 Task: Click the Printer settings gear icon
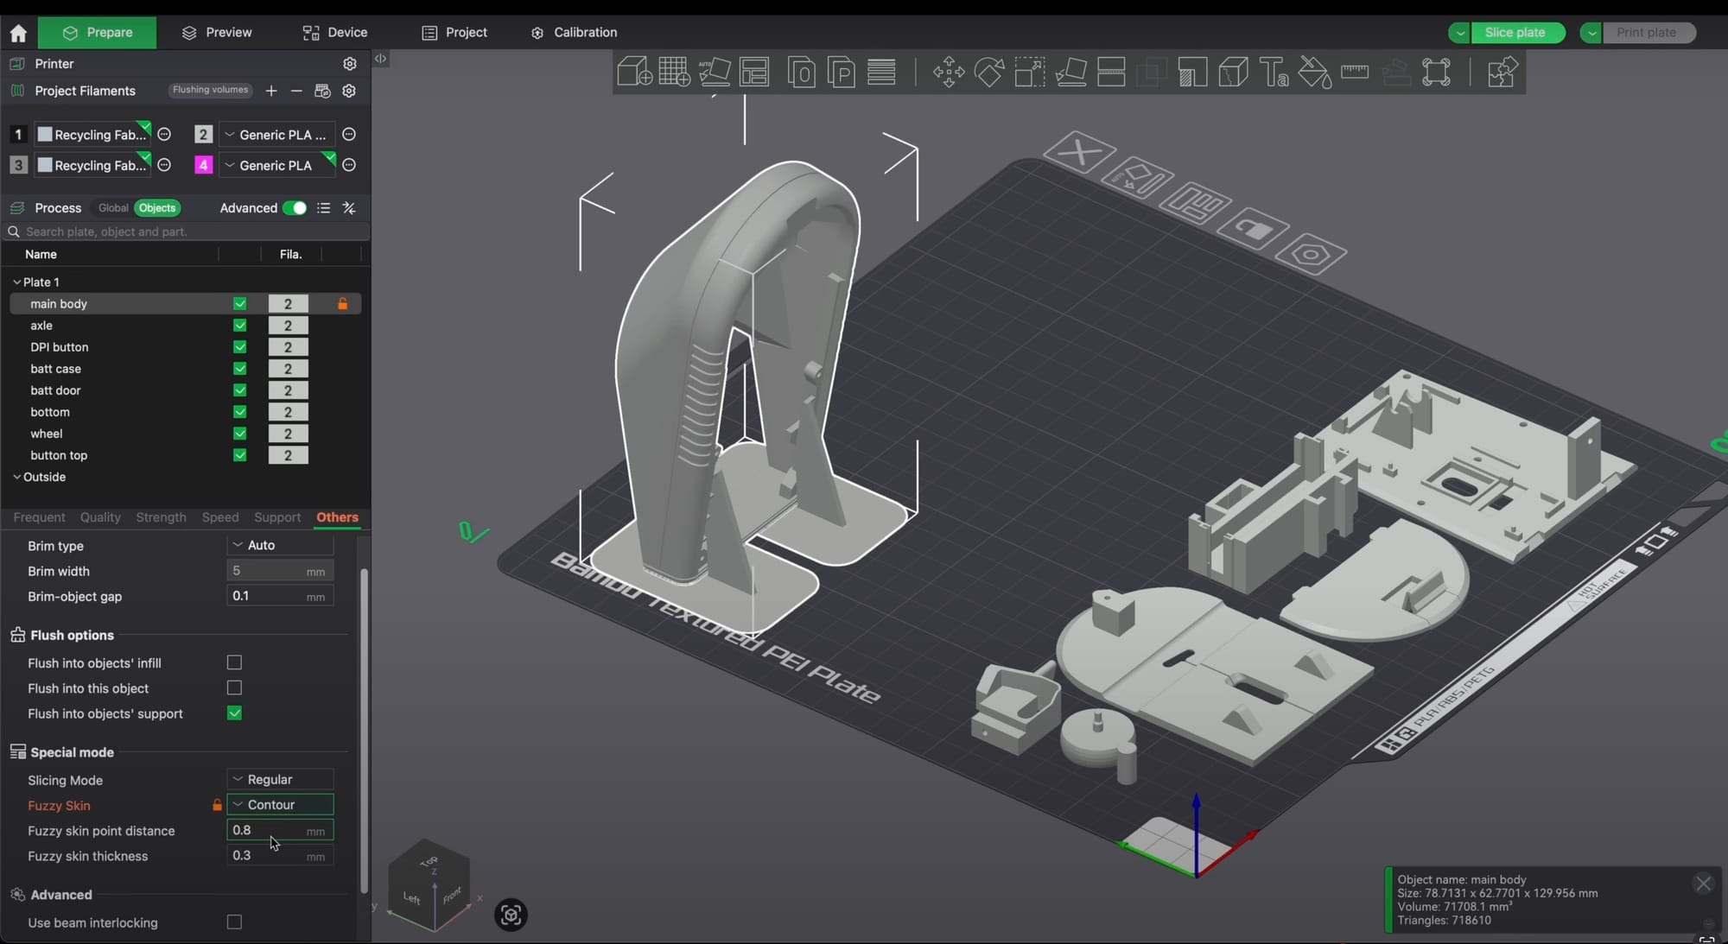349,63
